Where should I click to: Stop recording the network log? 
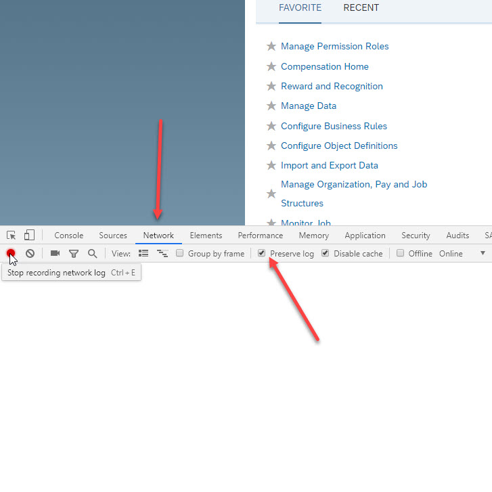11,253
